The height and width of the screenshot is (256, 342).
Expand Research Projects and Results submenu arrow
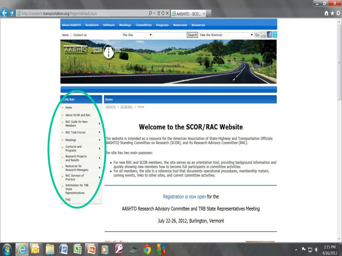[x=100, y=158]
